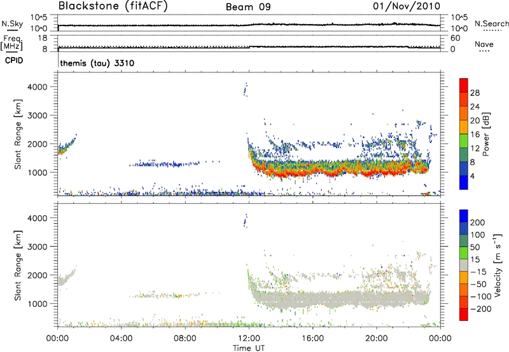Click blue echo cluster near 4000 km in power panel

[246, 90]
